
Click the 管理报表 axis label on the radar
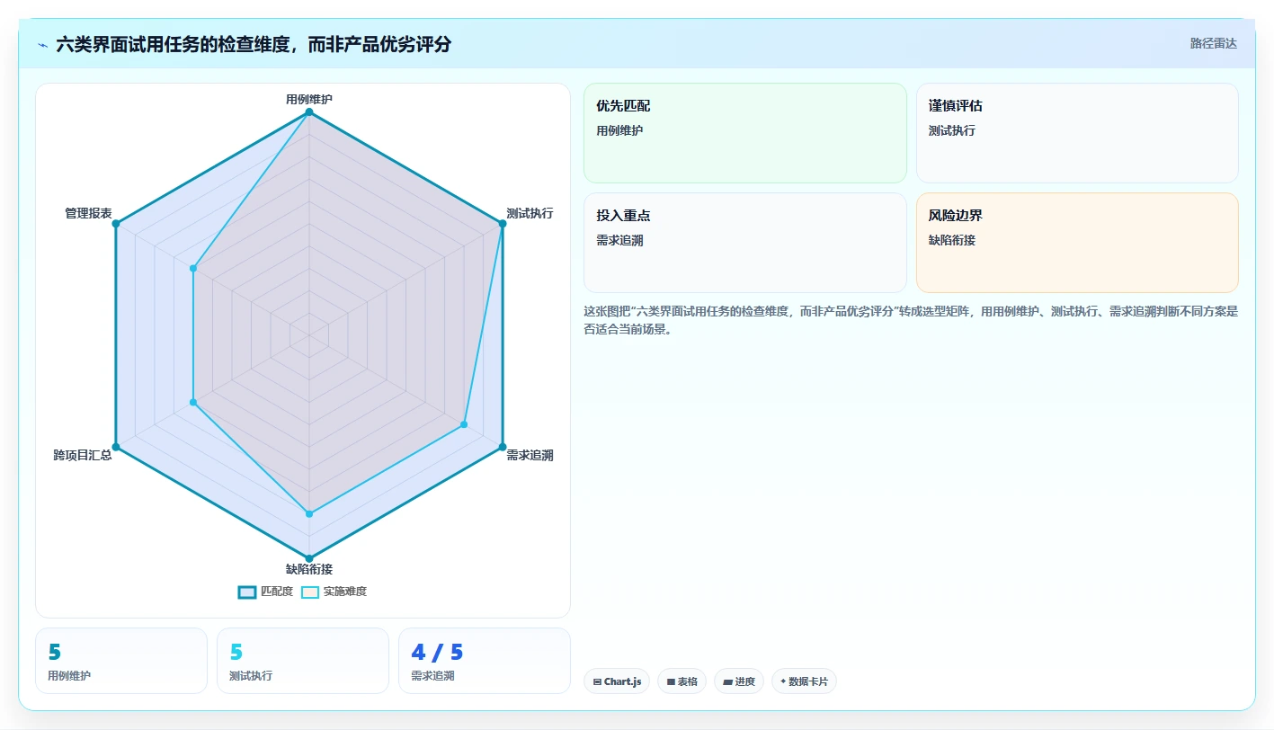[88, 213]
